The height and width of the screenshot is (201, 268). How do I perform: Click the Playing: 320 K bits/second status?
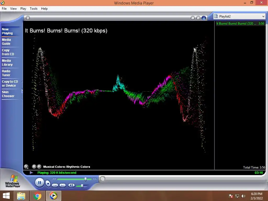pos(57,173)
